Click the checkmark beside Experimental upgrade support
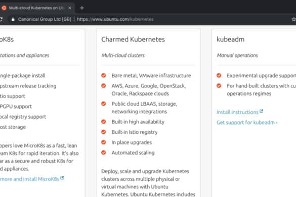Viewport: 296px width, 197px height. tap(219, 75)
